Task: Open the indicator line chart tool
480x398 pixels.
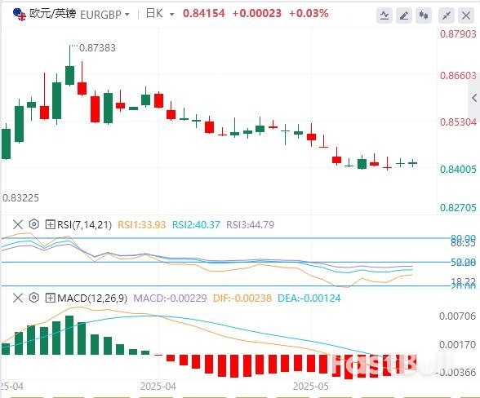Action: [x=384, y=15]
